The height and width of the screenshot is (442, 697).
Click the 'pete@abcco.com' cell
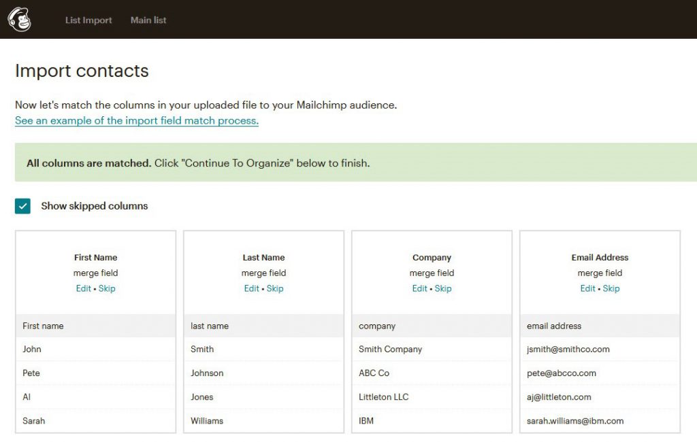[x=600, y=373]
